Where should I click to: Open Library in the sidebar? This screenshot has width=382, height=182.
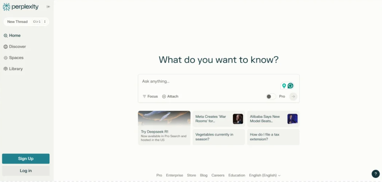[16, 69]
